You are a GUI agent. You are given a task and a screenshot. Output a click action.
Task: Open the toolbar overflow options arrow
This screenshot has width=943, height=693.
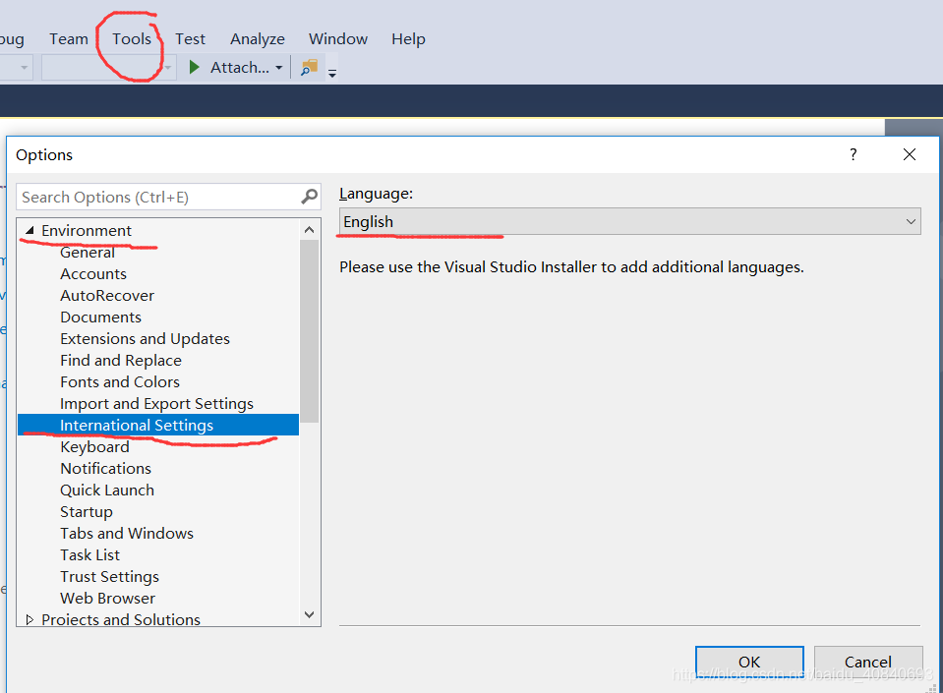tap(332, 74)
